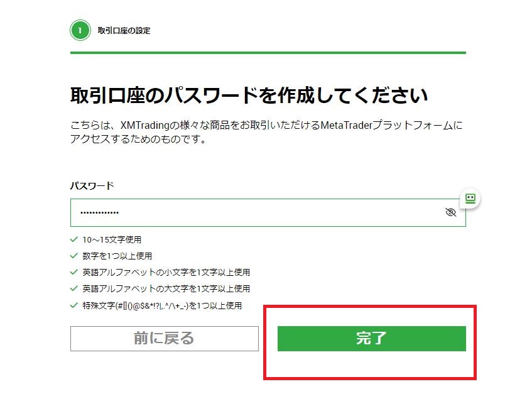The image size is (527, 394).
Task: Click the checkmark beside the 特殊文字 requirement
Action: pos(74,305)
